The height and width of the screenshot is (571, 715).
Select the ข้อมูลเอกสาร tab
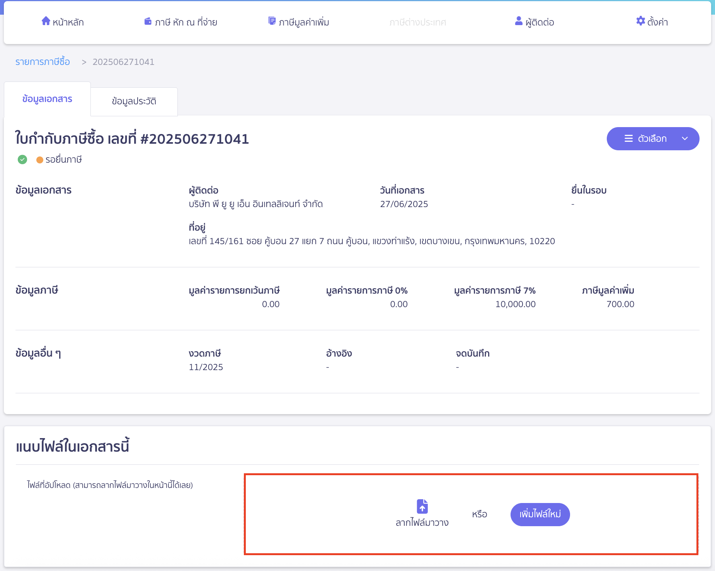click(47, 99)
